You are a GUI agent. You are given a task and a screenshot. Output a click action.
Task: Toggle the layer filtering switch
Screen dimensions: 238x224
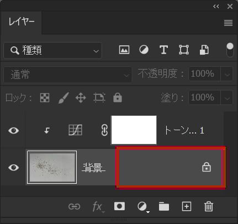point(230,50)
